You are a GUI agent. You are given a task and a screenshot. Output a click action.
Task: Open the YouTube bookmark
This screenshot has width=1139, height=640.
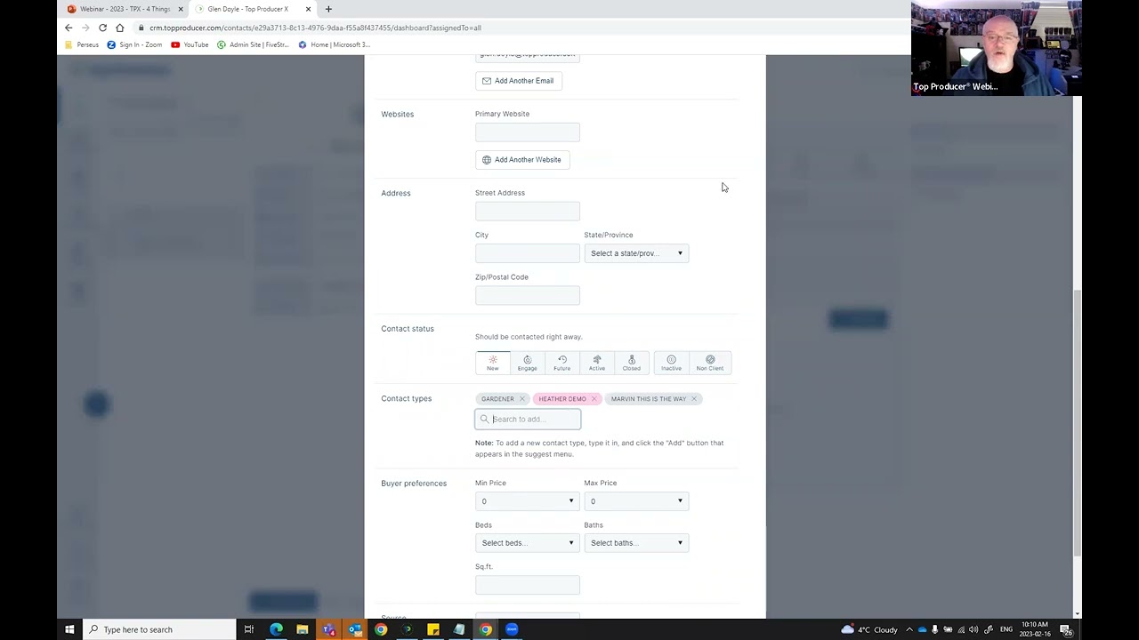click(x=190, y=44)
